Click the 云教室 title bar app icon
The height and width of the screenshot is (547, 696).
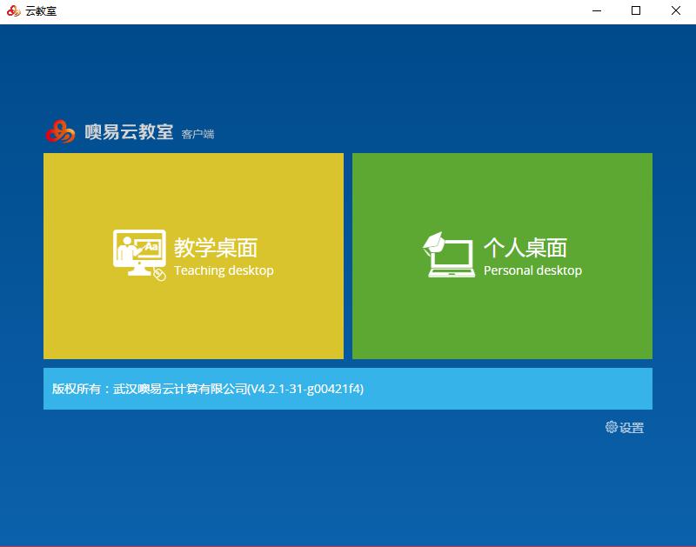tap(13, 10)
